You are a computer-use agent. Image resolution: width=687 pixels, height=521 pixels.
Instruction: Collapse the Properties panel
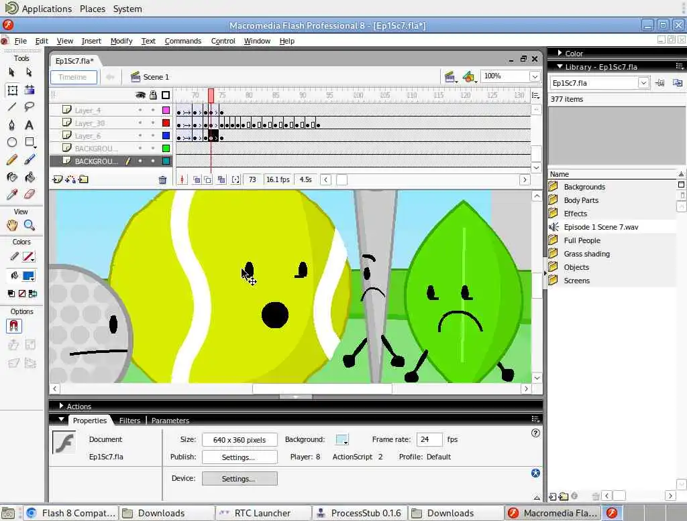click(62, 419)
